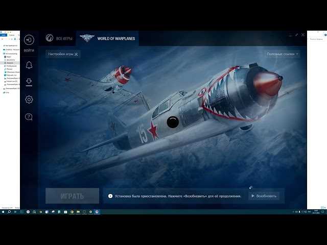Open the support question bubble icon
The width and height of the screenshot is (327, 245).
29,117
